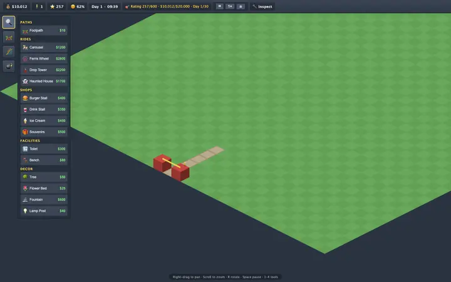Click the FACILITIES section heading
Image resolution: width=451 pixels, height=282 pixels.
[30, 141]
